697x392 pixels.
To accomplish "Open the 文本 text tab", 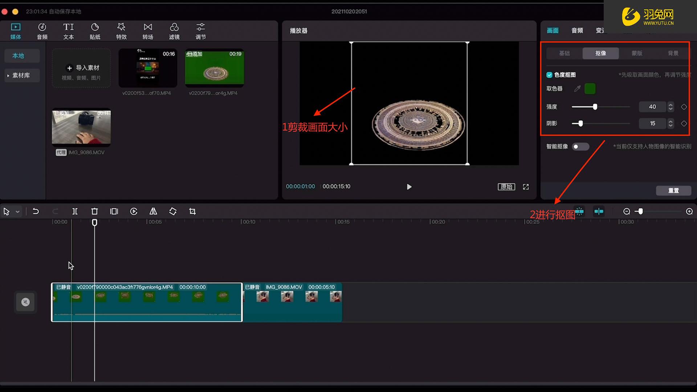I will (x=68, y=31).
